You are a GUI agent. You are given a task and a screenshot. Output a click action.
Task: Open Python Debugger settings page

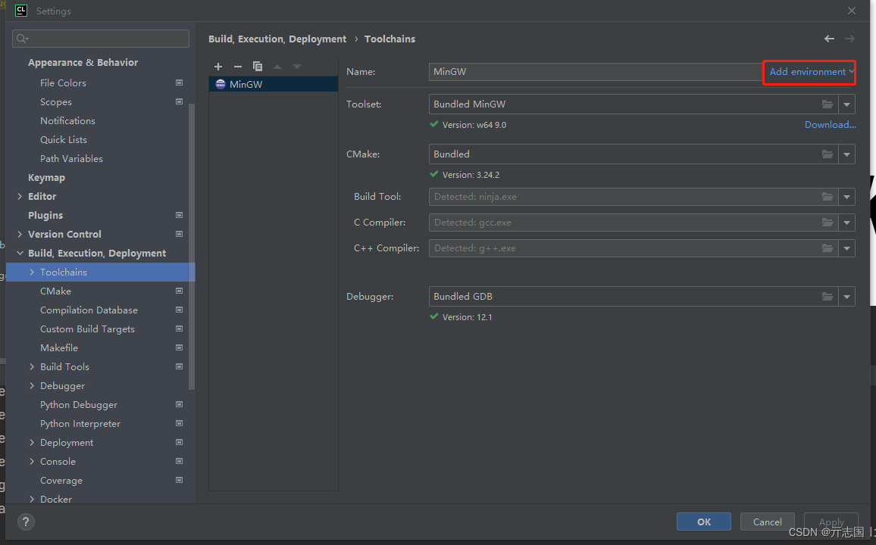[x=79, y=405]
